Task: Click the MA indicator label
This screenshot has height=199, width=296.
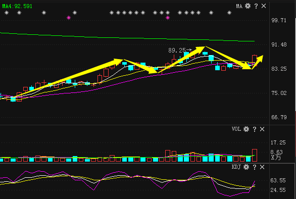Action: 239,6
